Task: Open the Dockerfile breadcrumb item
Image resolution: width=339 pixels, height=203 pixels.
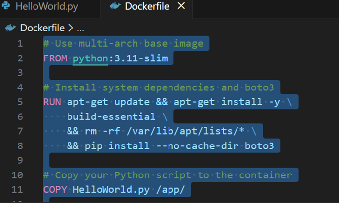Action: tap(42, 28)
